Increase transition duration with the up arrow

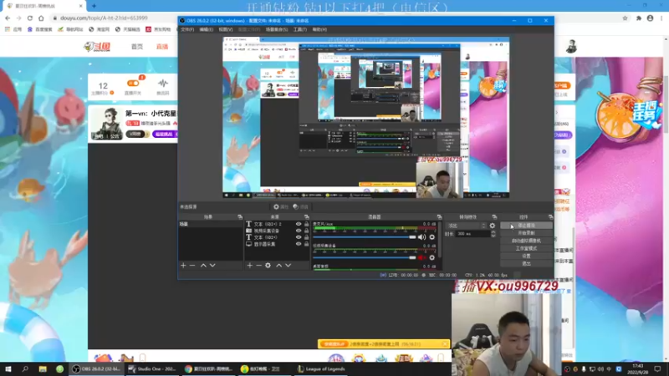tap(493, 232)
